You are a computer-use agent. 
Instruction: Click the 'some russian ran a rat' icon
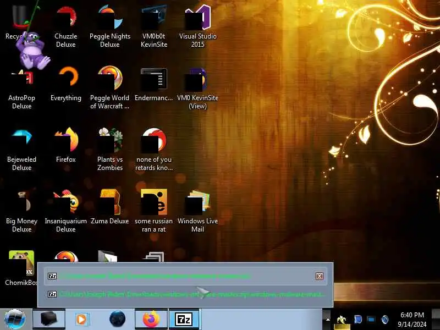pos(154,211)
